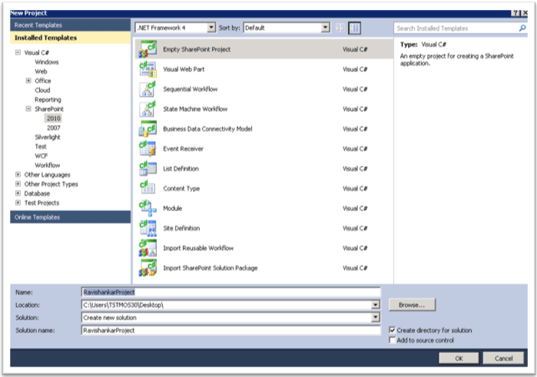Image resolution: width=537 pixels, height=377 pixels.
Task: Confirm with the OK button
Action: pyautogui.click(x=459, y=358)
